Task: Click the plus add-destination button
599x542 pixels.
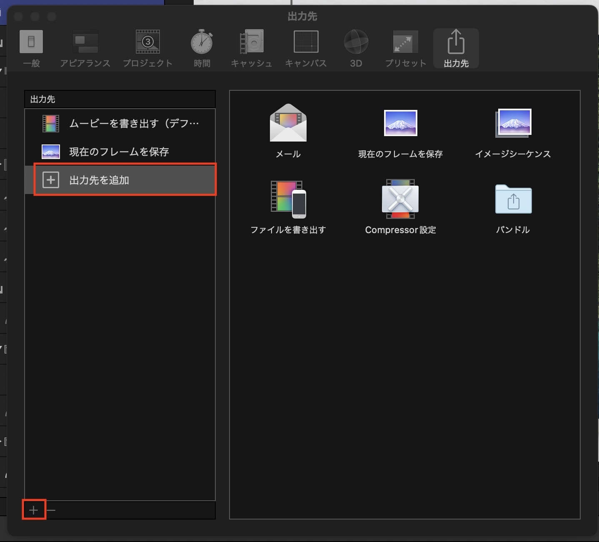Action: pos(34,510)
